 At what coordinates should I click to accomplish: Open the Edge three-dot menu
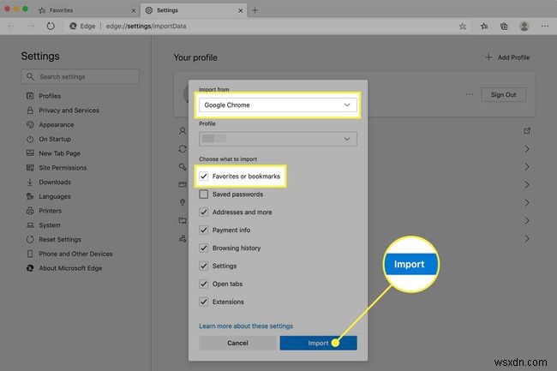544,26
